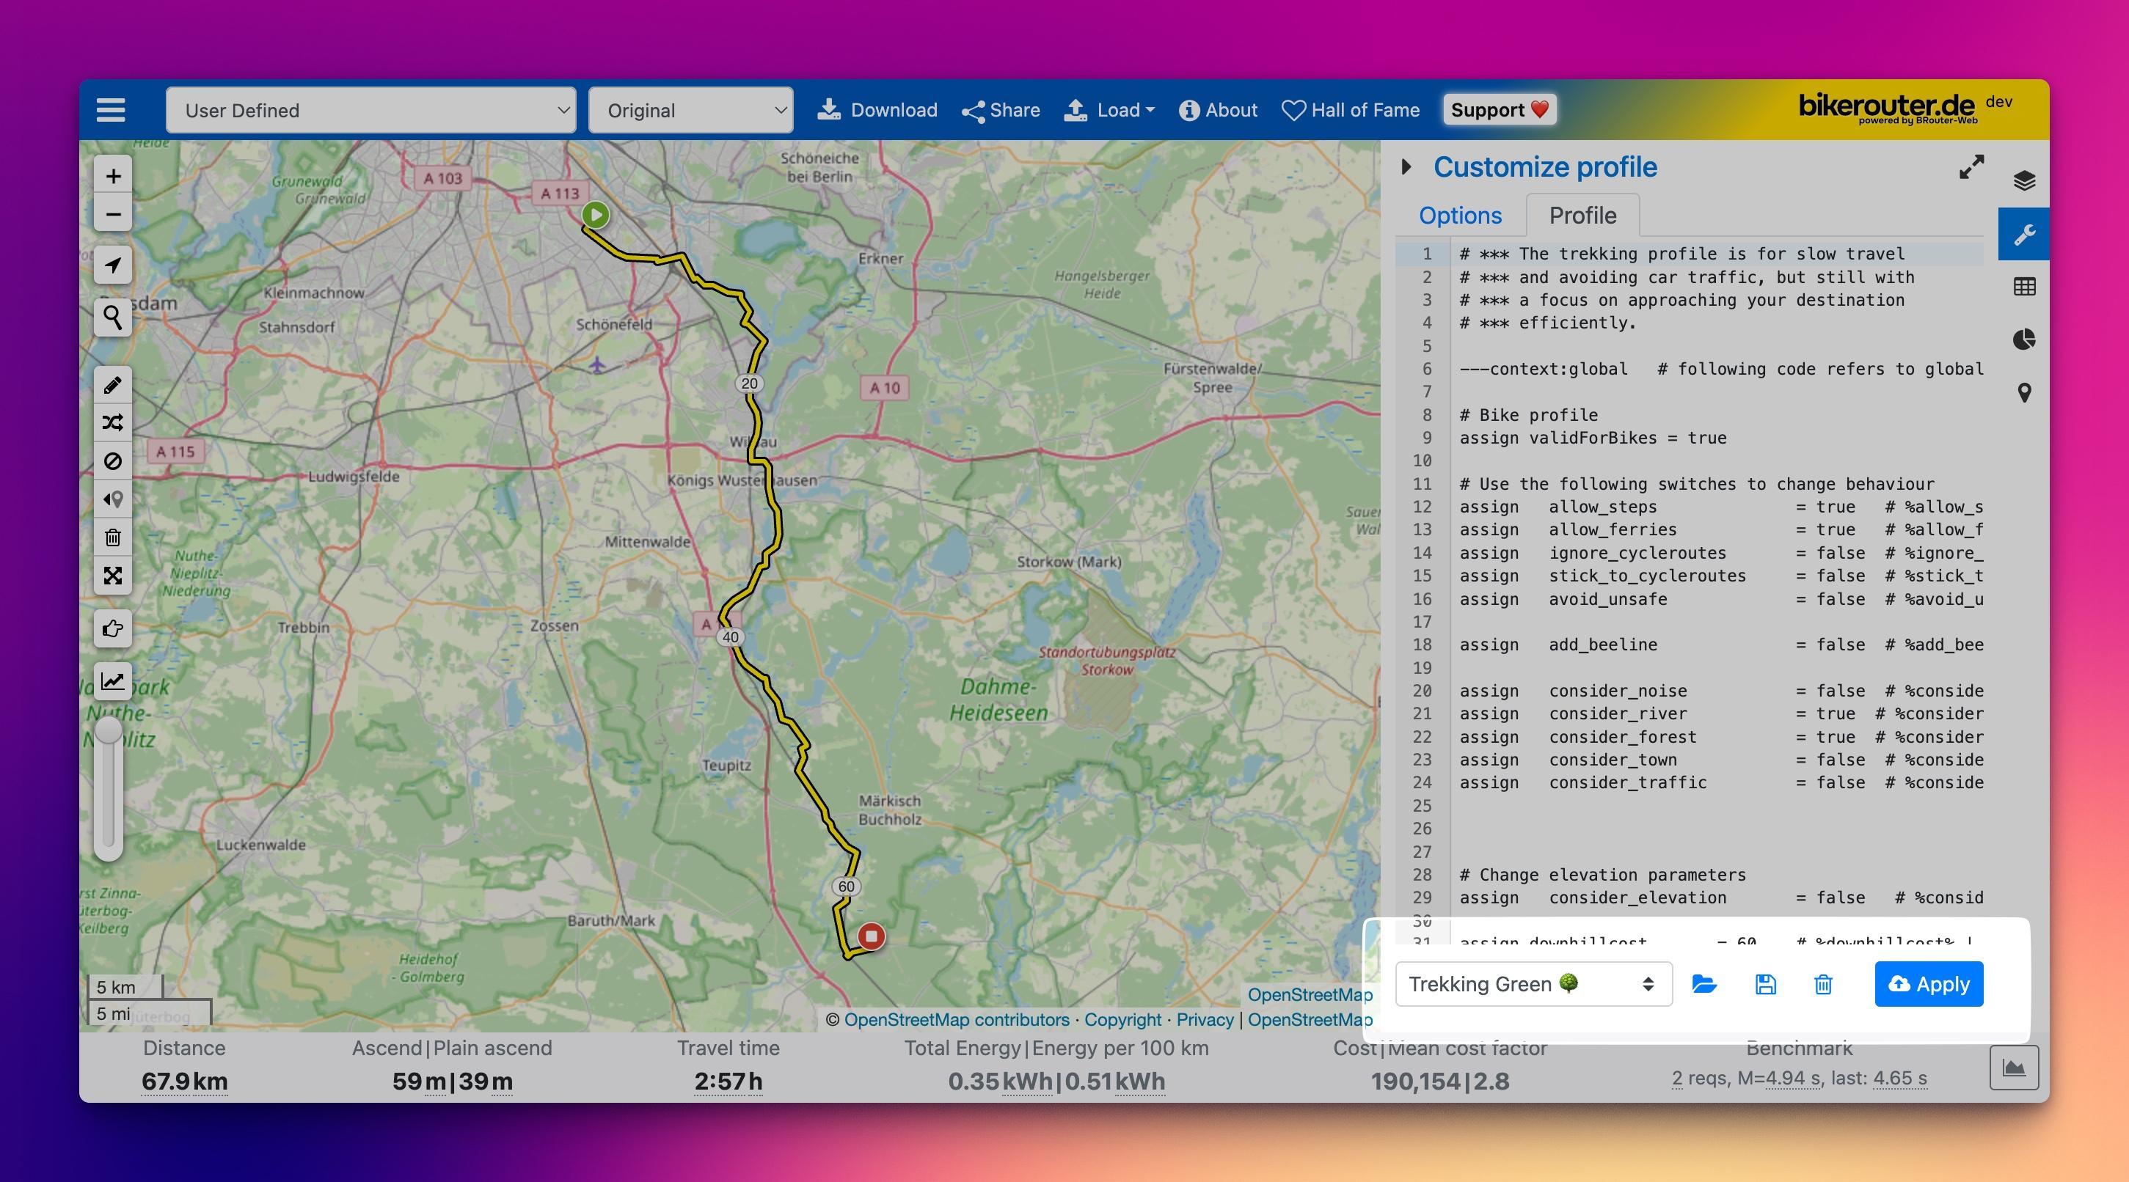
Task: Open the Load menu
Action: pyautogui.click(x=1109, y=110)
